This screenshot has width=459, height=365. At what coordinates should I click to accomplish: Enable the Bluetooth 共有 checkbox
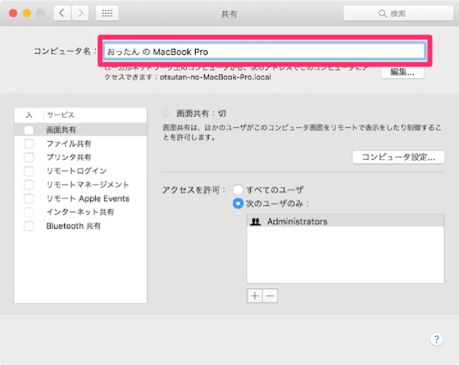tap(29, 226)
